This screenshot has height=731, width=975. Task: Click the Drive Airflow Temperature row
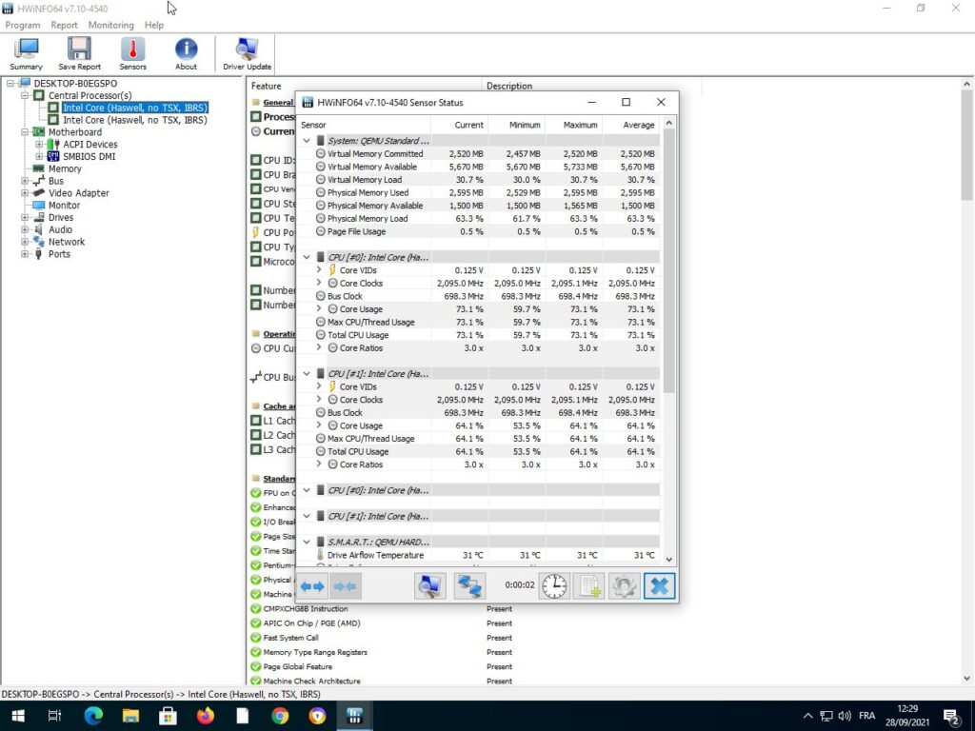[x=479, y=555]
